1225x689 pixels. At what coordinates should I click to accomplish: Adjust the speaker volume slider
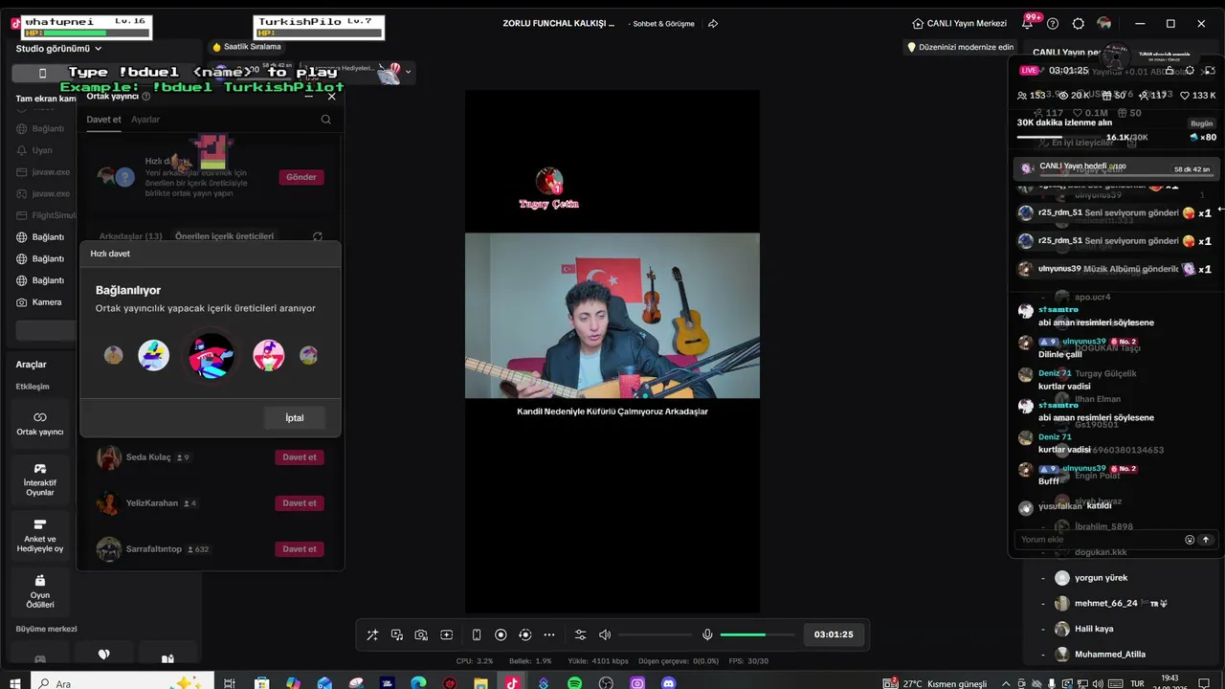pyautogui.click(x=655, y=634)
